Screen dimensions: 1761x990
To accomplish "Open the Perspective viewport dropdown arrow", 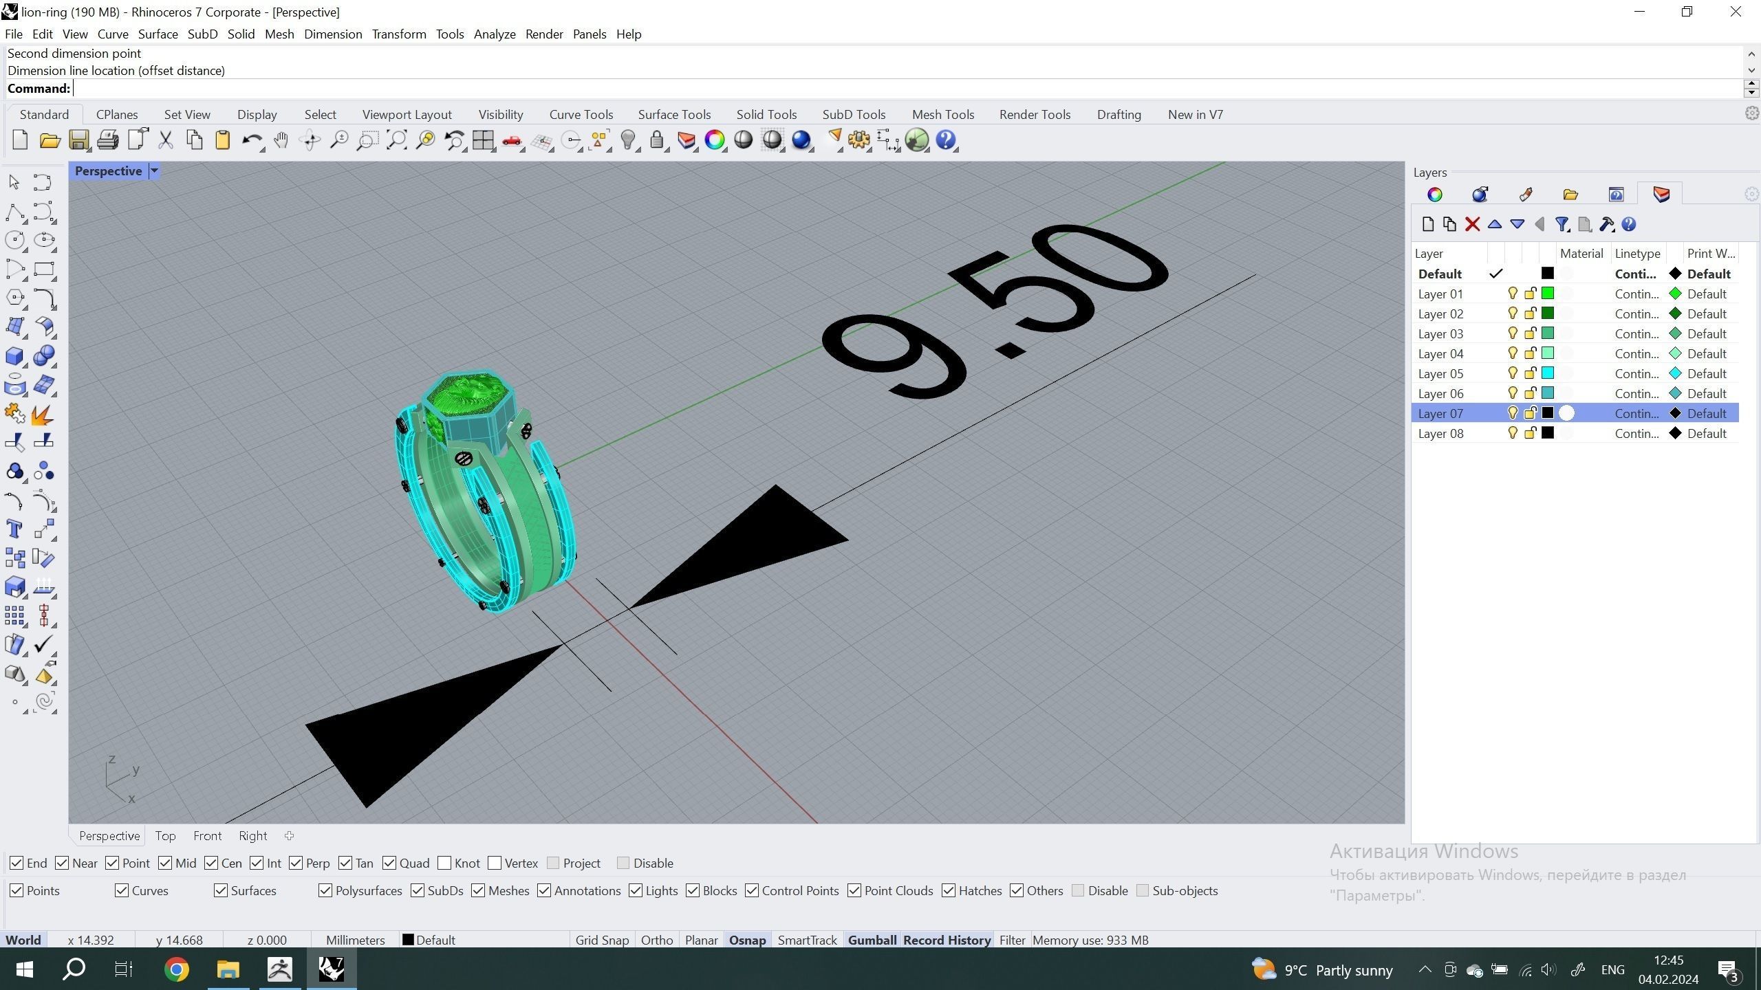I will click(x=154, y=171).
